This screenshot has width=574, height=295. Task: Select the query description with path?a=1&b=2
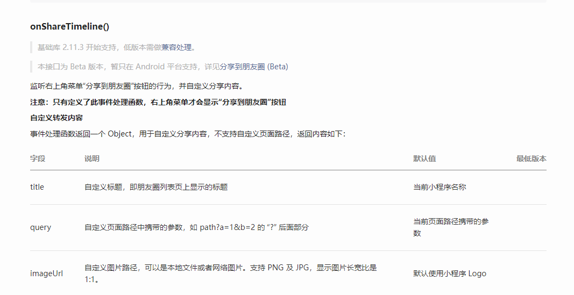coord(196,227)
